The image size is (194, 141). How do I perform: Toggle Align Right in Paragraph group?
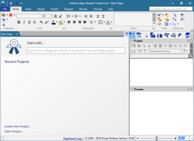tap(80, 22)
